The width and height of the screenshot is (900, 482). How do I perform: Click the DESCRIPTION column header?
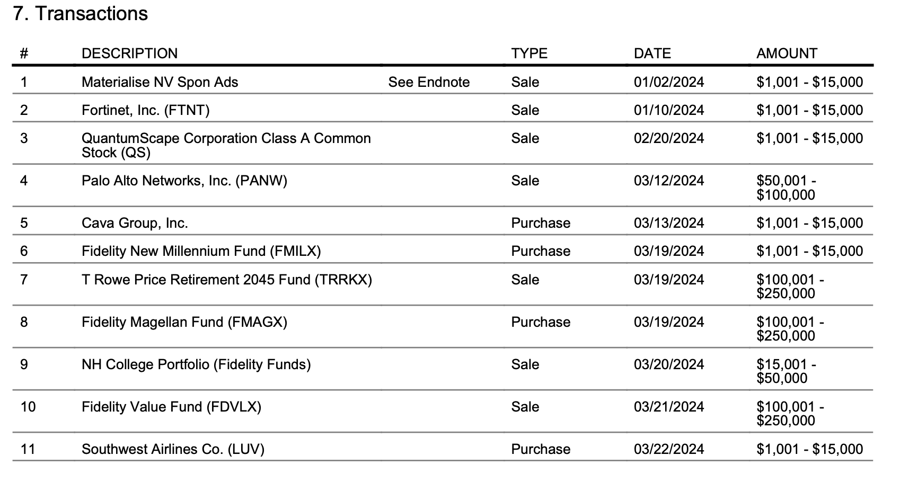(x=129, y=53)
